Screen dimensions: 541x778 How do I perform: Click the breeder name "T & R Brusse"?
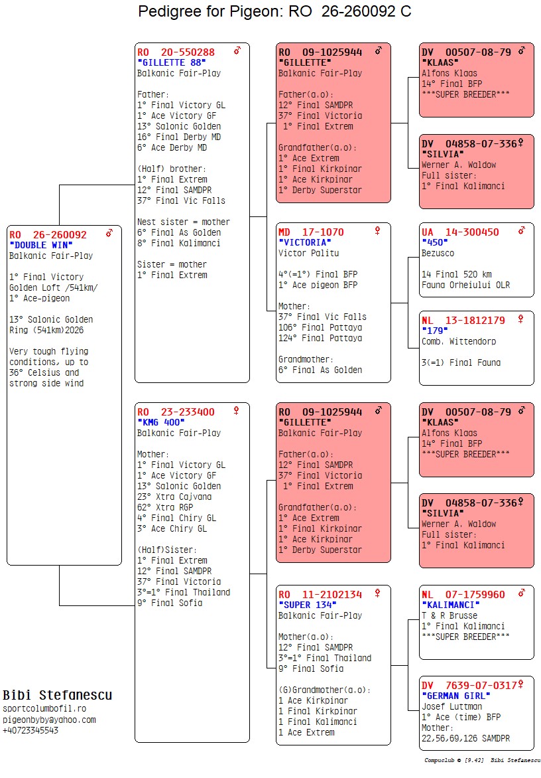coord(450,615)
